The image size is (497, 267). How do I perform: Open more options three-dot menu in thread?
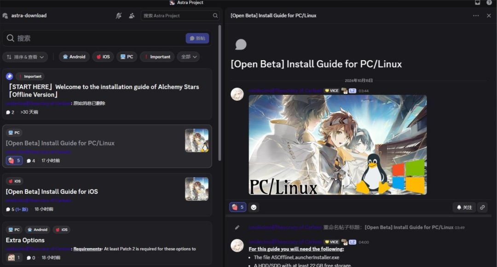pos(476,16)
